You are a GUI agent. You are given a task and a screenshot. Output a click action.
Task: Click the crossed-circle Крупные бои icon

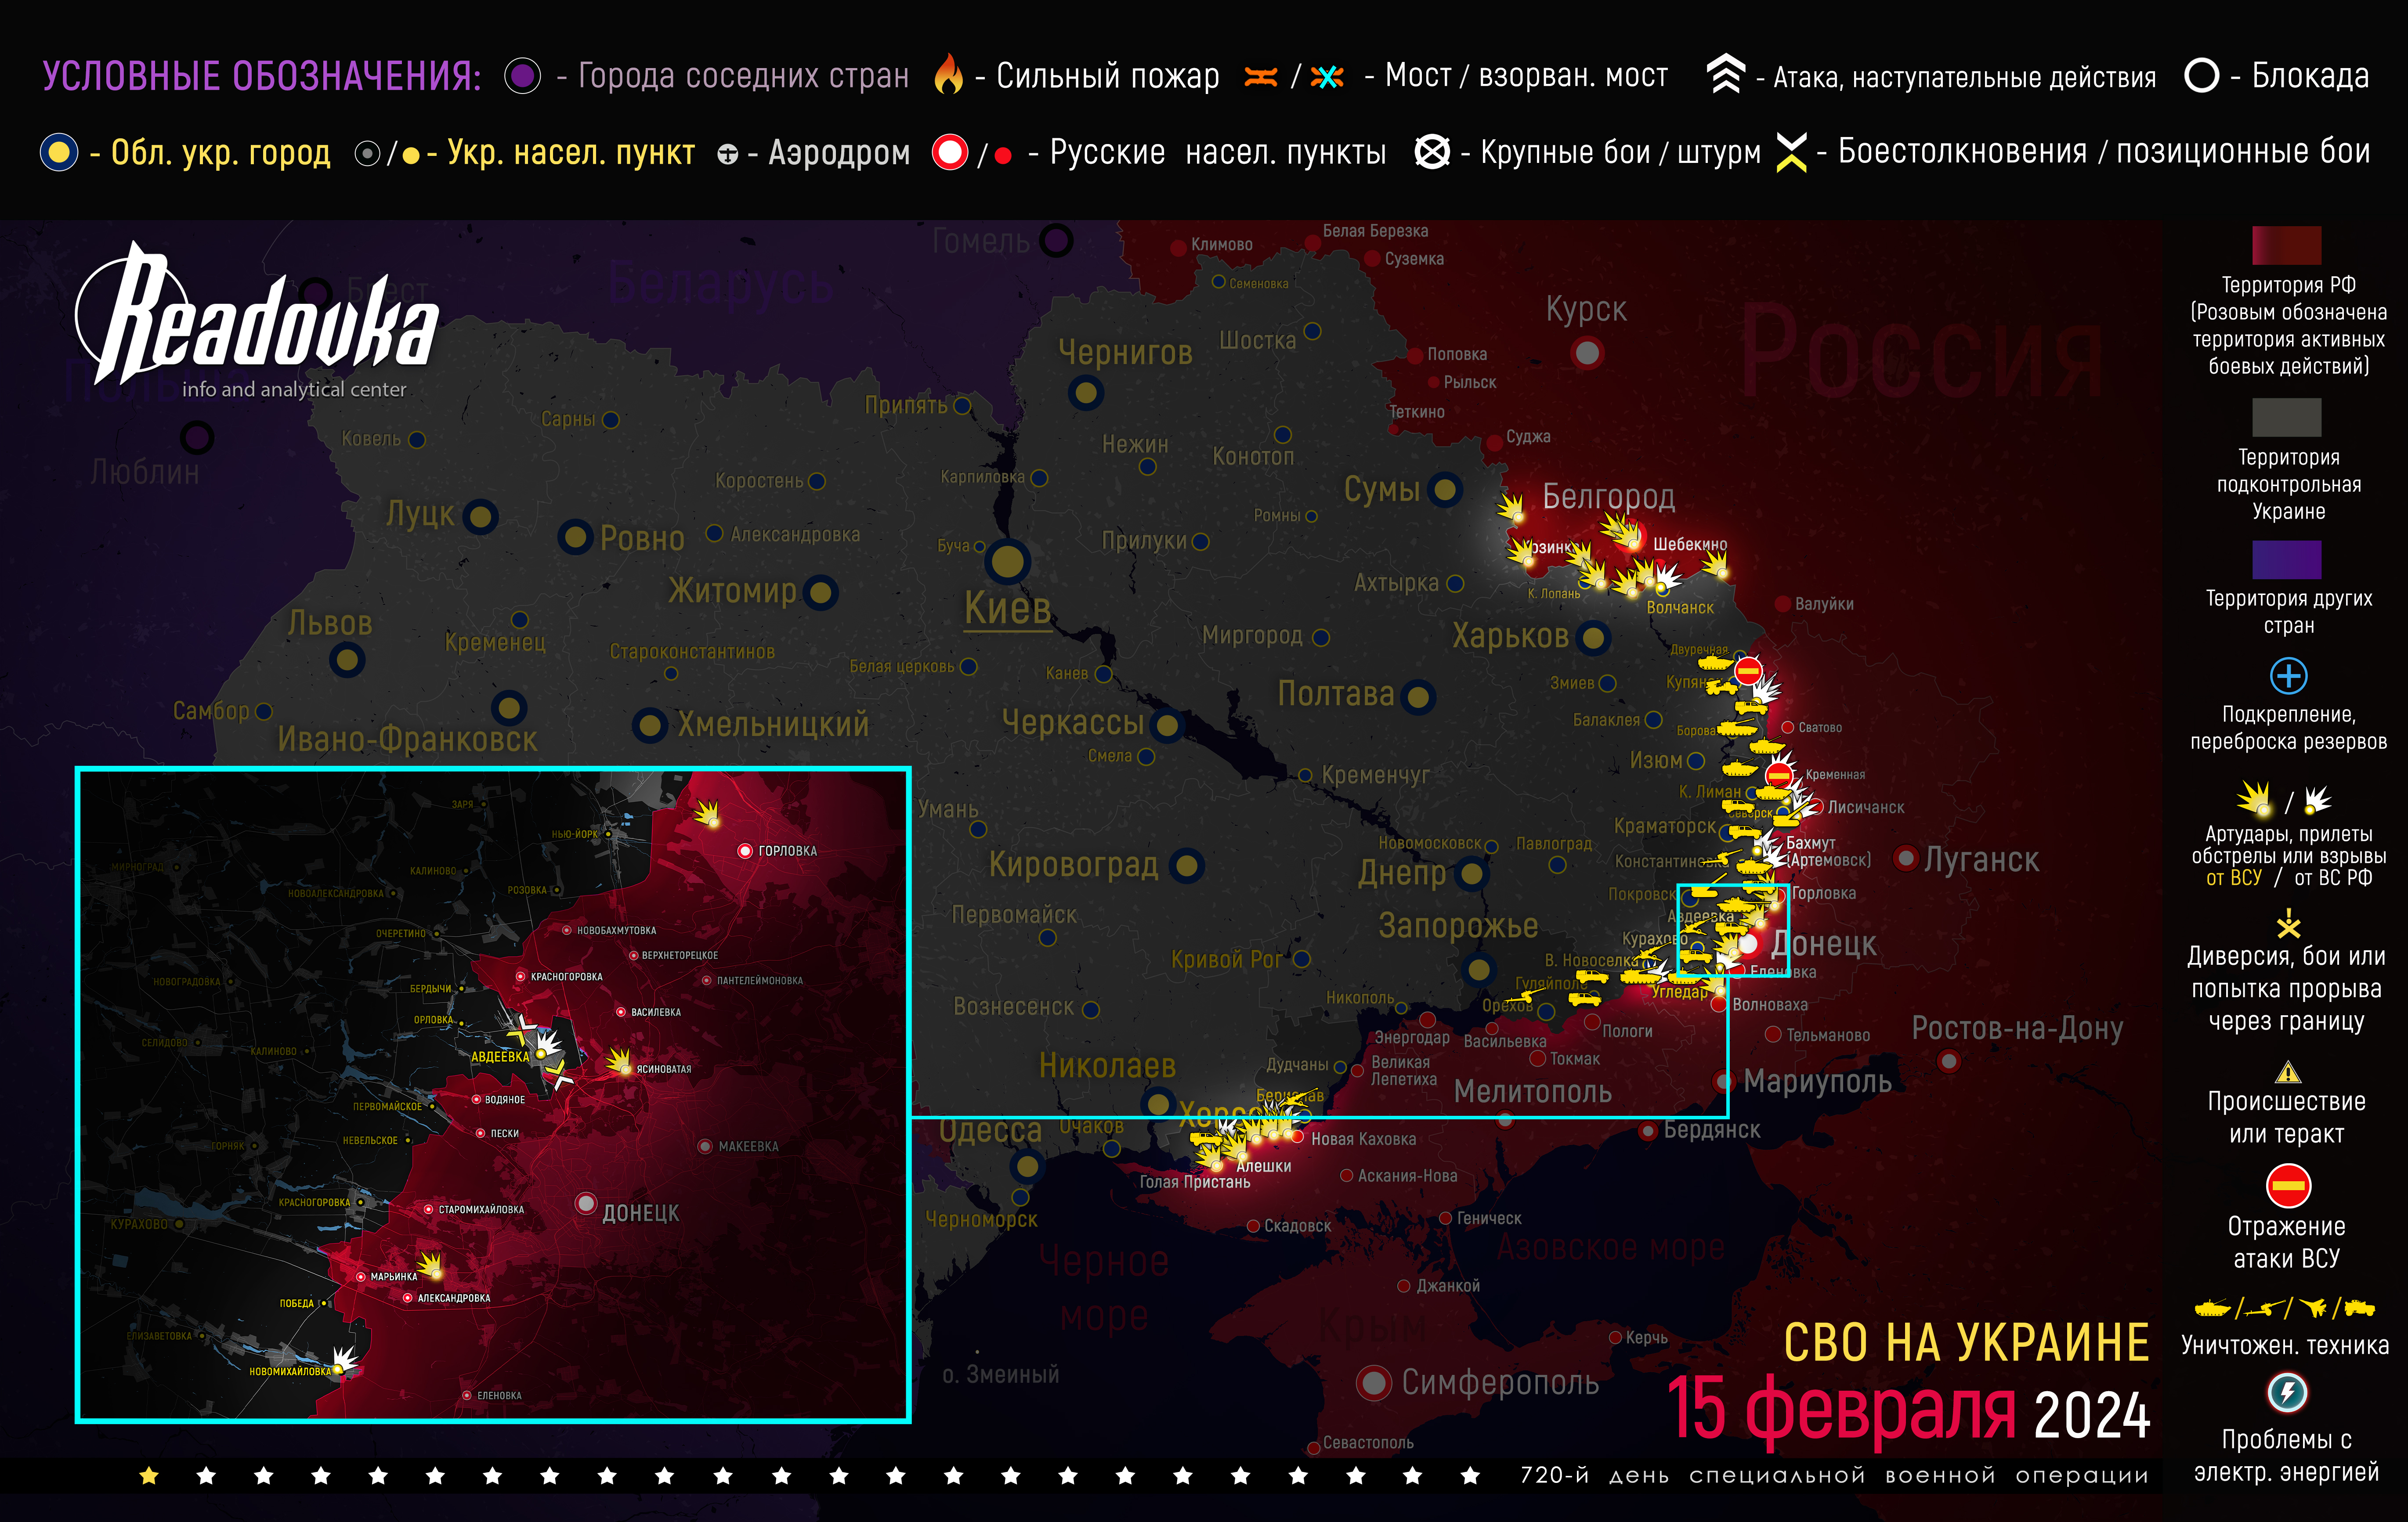coord(1432,152)
